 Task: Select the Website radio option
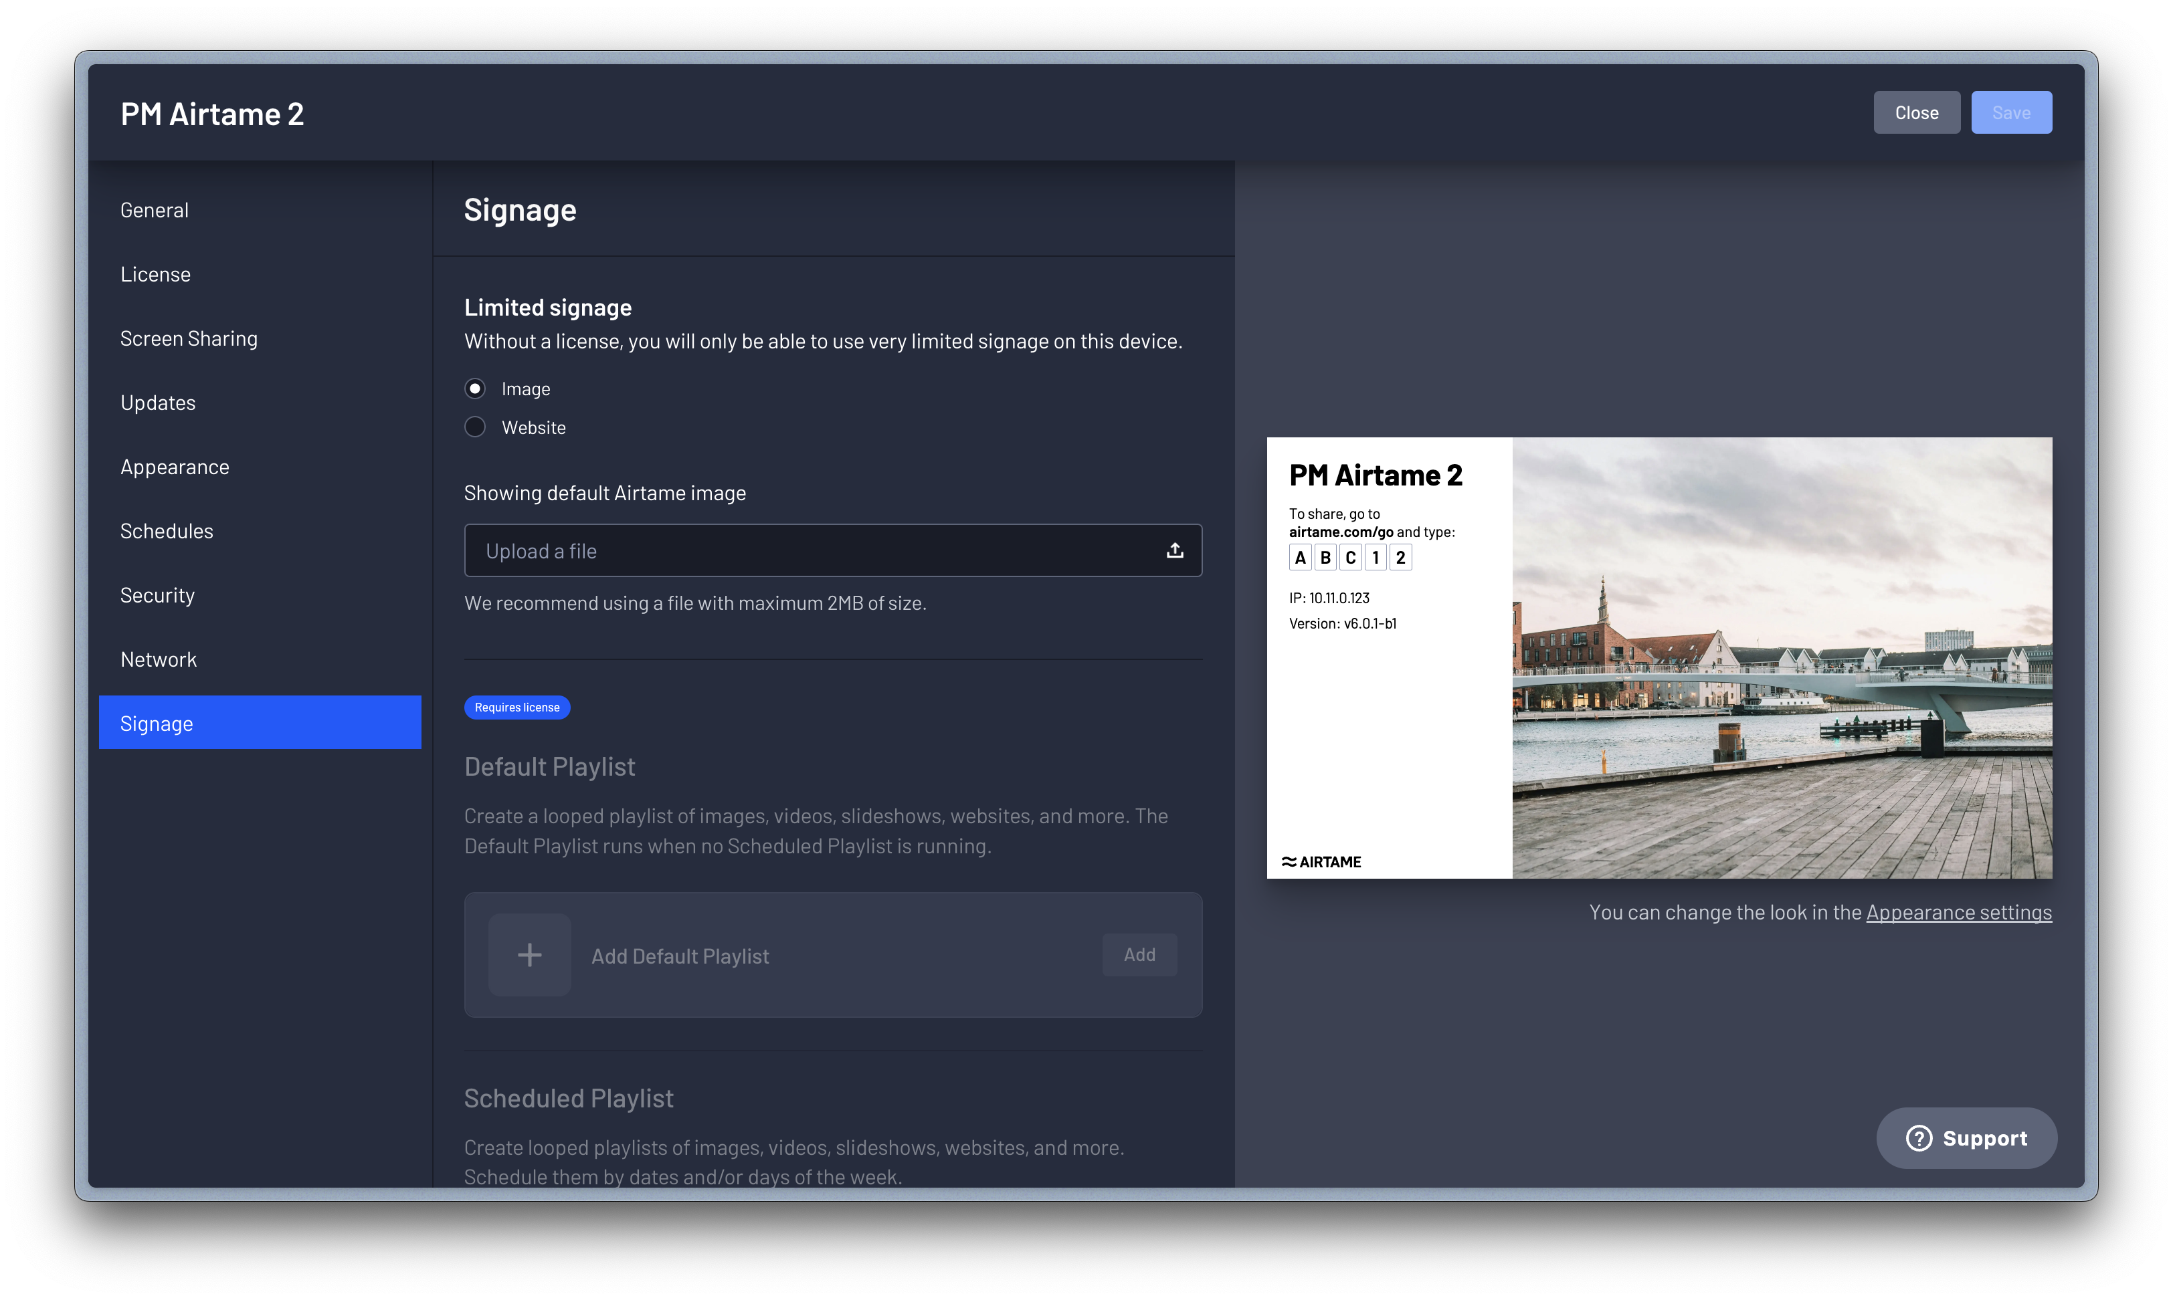click(475, 427)
